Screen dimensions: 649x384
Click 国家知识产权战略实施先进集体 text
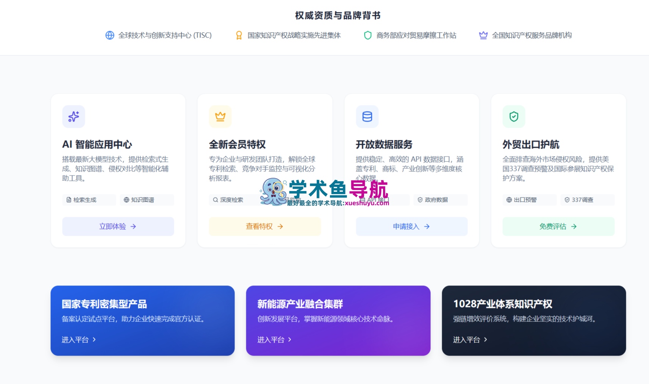(x=294, y=35)
